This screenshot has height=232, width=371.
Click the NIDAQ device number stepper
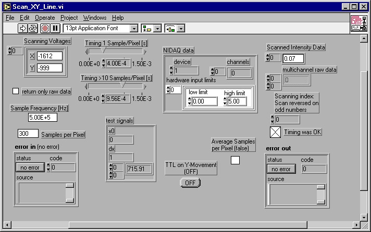click(x=170, y=71)
